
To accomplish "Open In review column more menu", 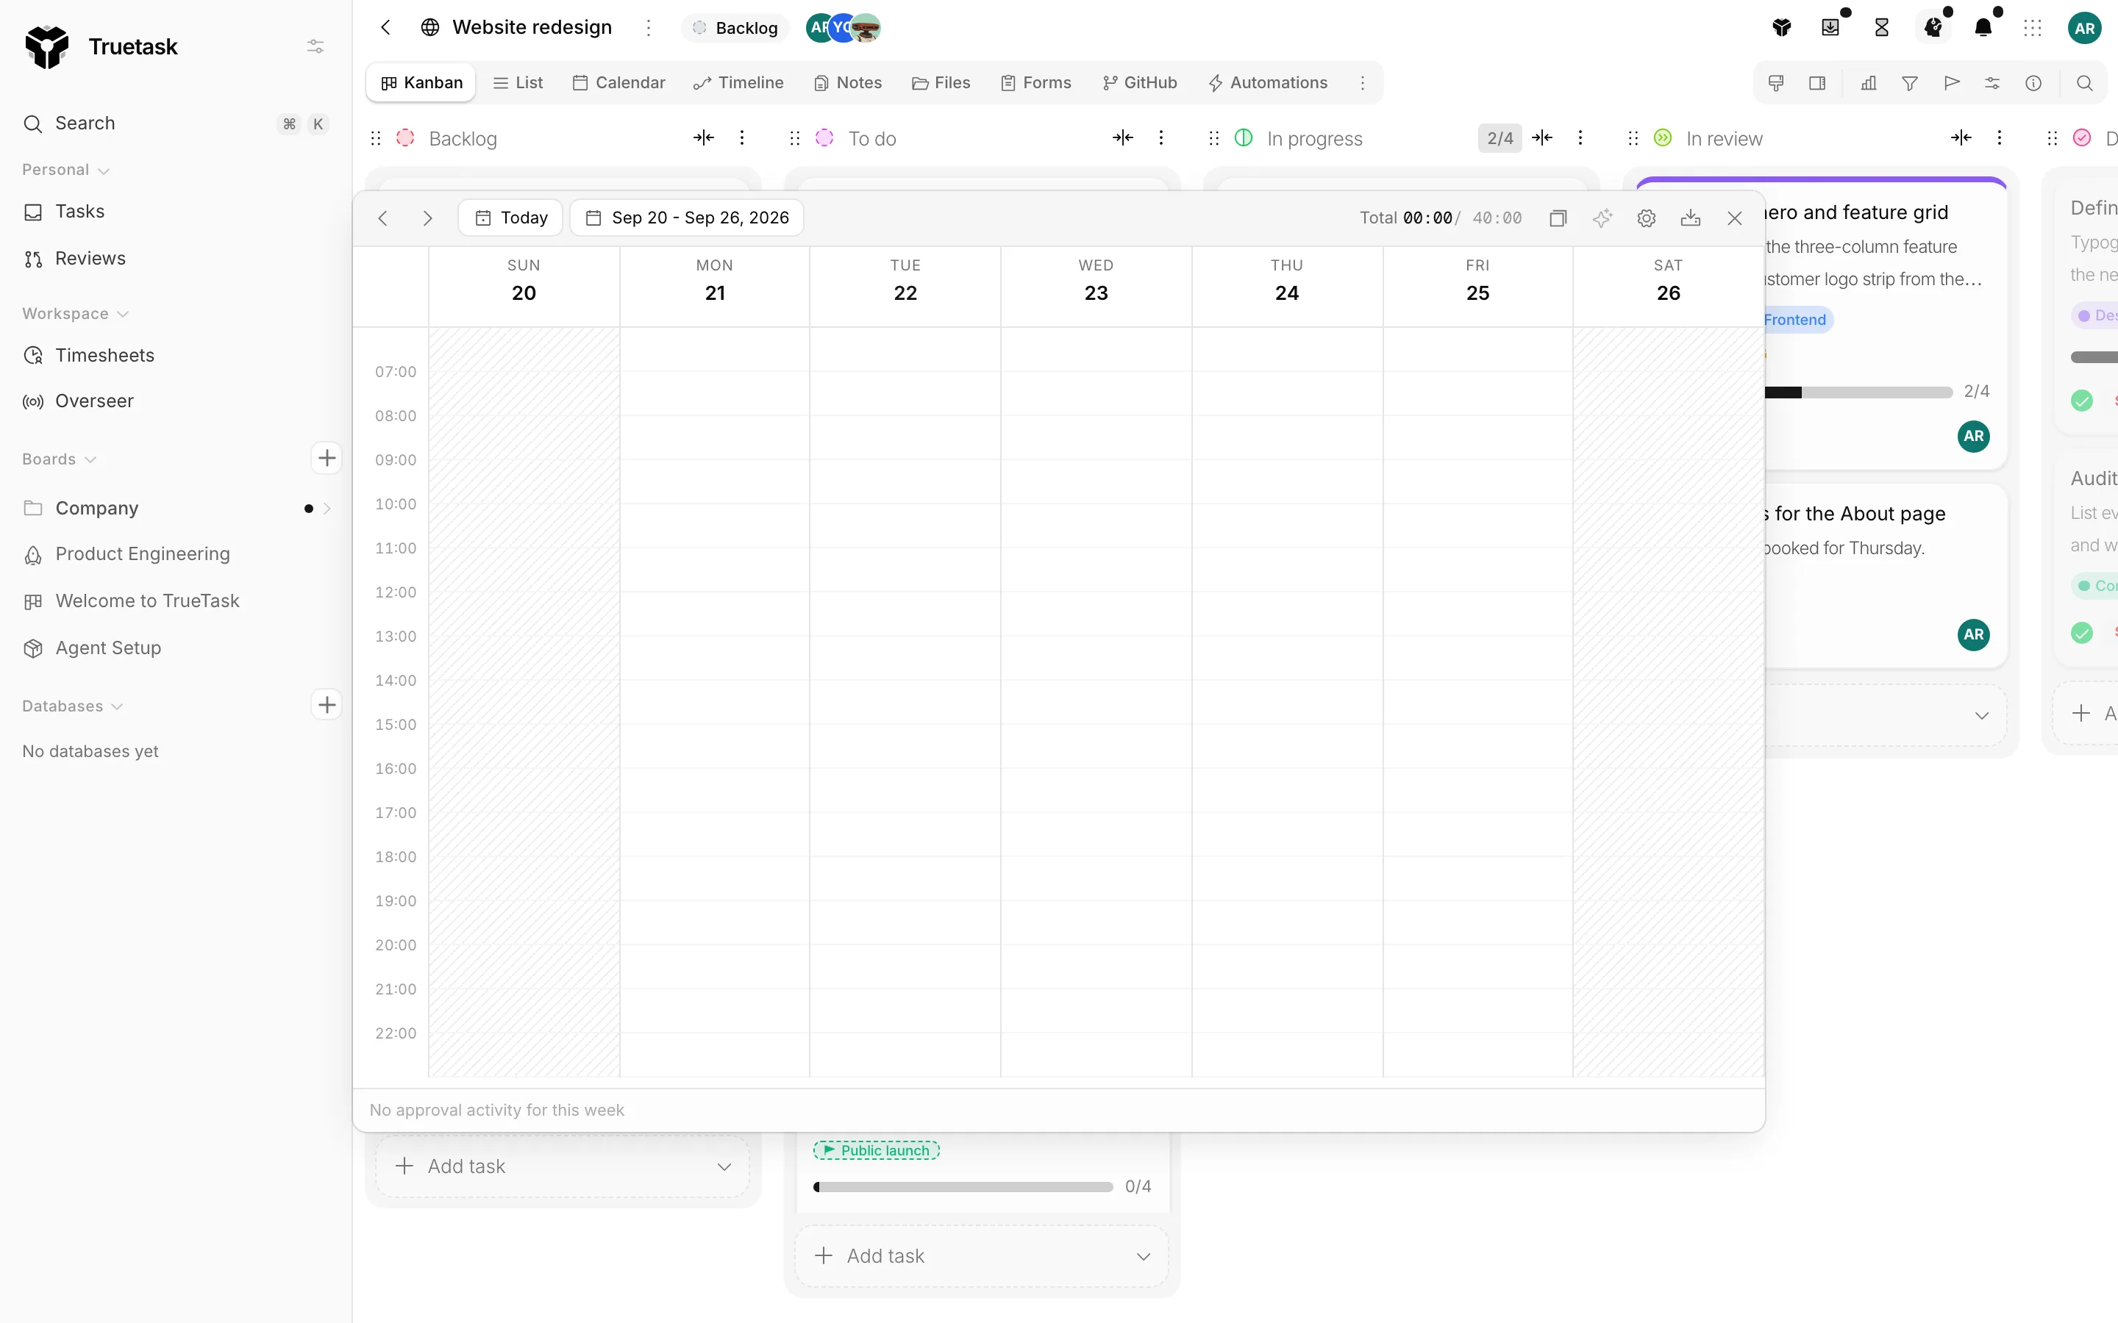I will pos(2000,138).
